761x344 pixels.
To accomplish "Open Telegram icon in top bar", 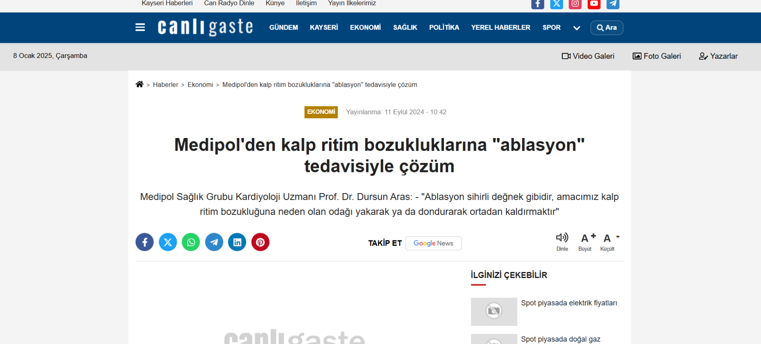I will [x=613, y=4].
